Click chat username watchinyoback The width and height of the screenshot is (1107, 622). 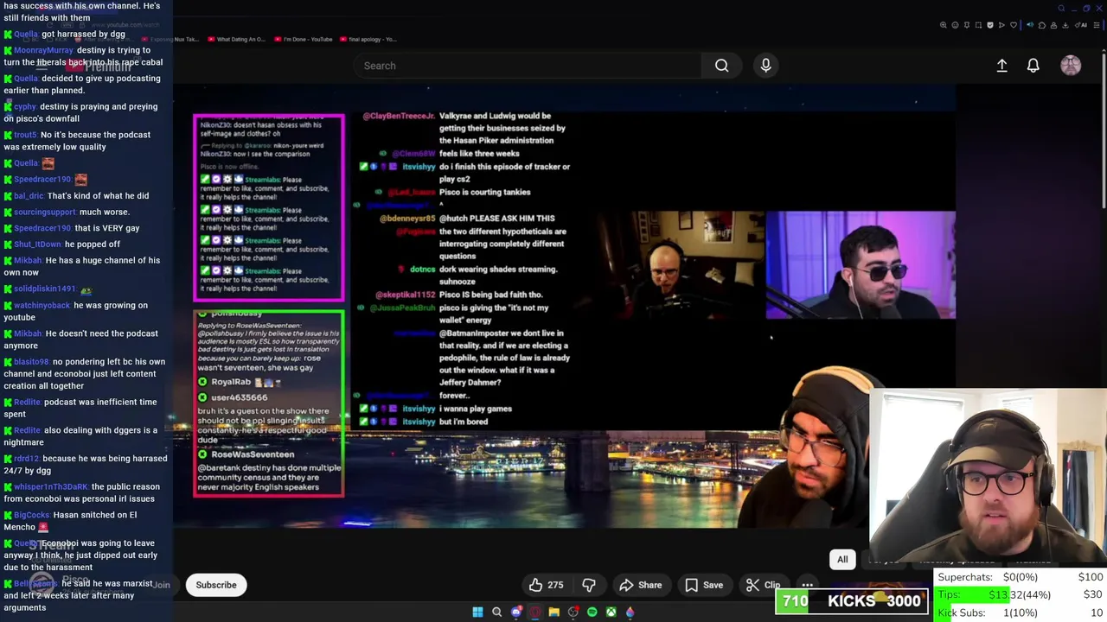tap(42, 305)
